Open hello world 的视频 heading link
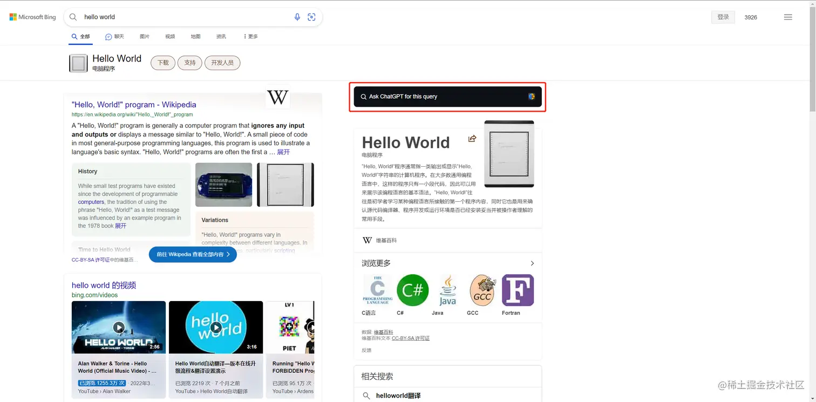 104,285
